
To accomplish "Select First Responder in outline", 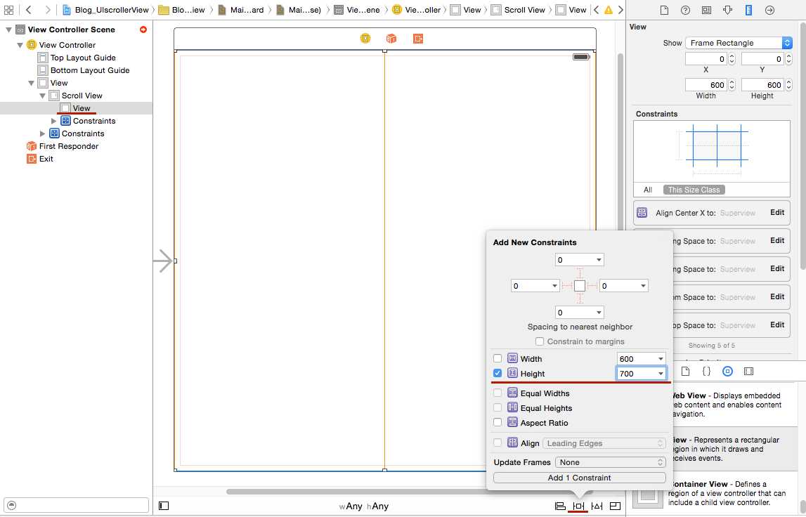I will click(x=63, y=146).
